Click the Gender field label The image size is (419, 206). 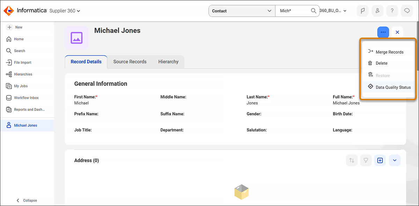coord(254,114)
